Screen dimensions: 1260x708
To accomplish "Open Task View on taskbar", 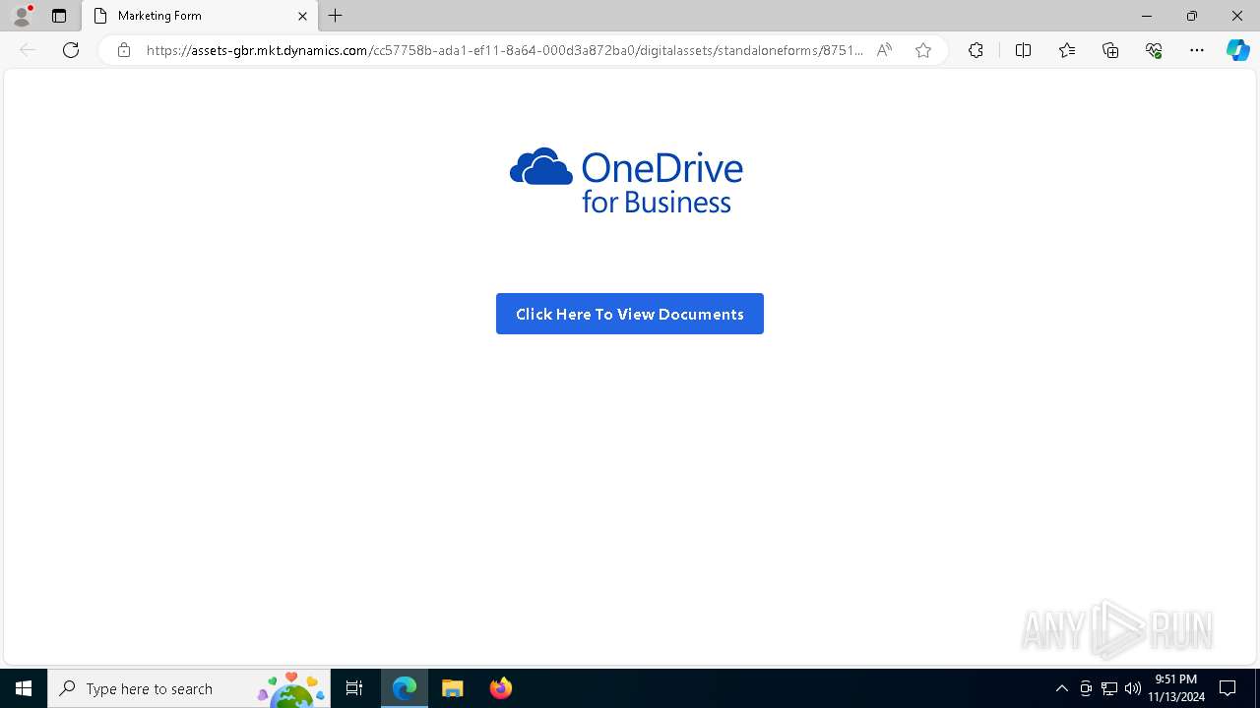I will pos(354,688).
